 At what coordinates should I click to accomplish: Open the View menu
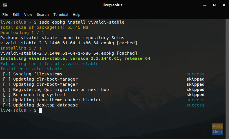28,15
